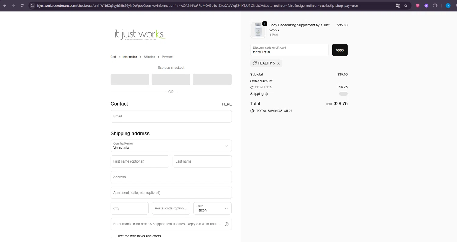This screenshot has height=242, width=457.
Task: Focus the City field
Action: pyautogui.click(x=129, y=209)
